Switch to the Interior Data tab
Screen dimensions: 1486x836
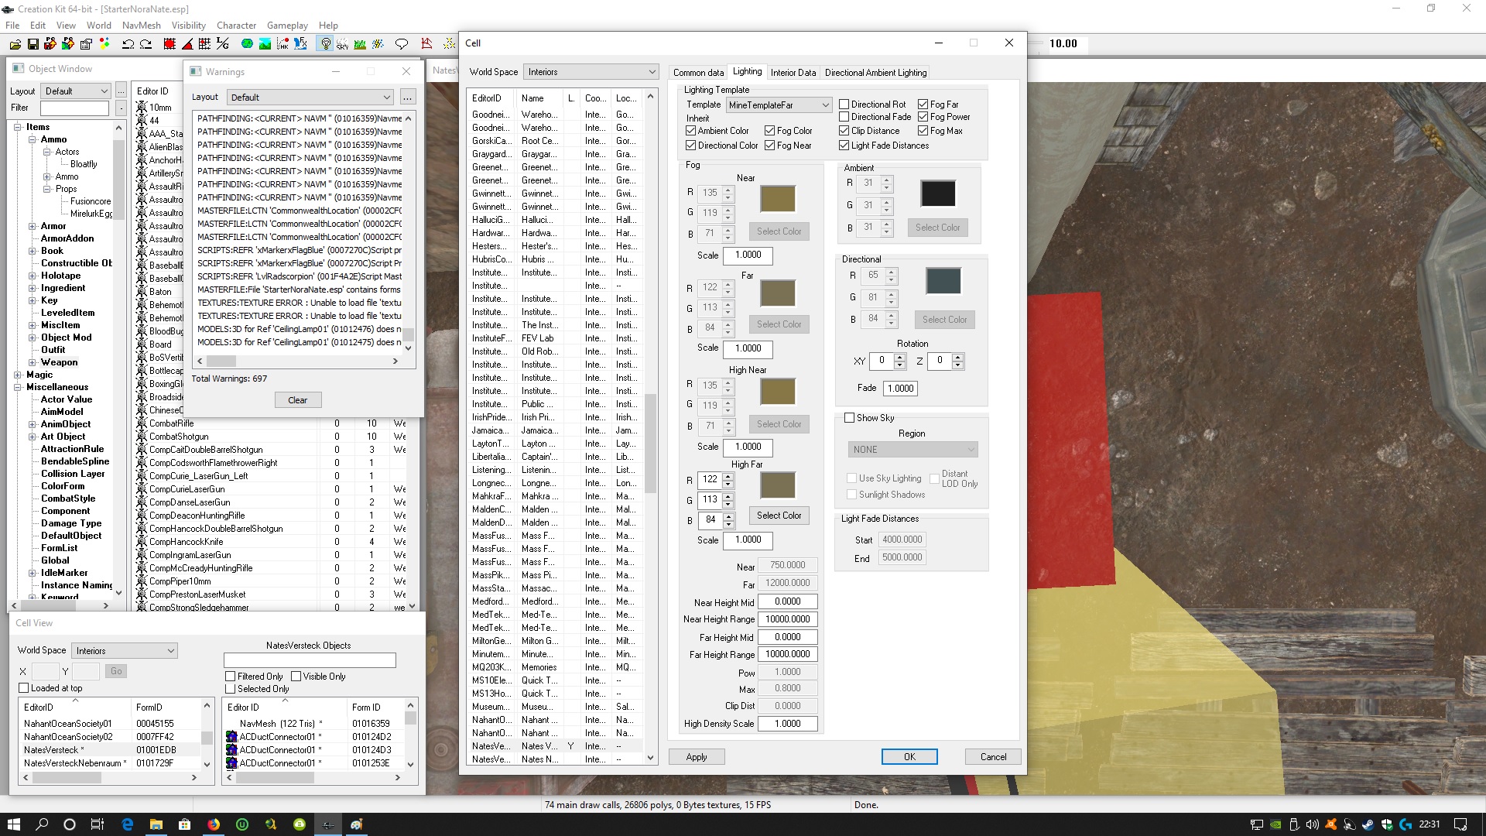pyautogui.click(x=793, y=72)
